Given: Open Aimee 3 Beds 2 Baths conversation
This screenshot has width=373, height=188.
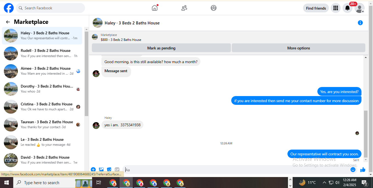Looking at the screenshot, I should (x=42, y=71).
